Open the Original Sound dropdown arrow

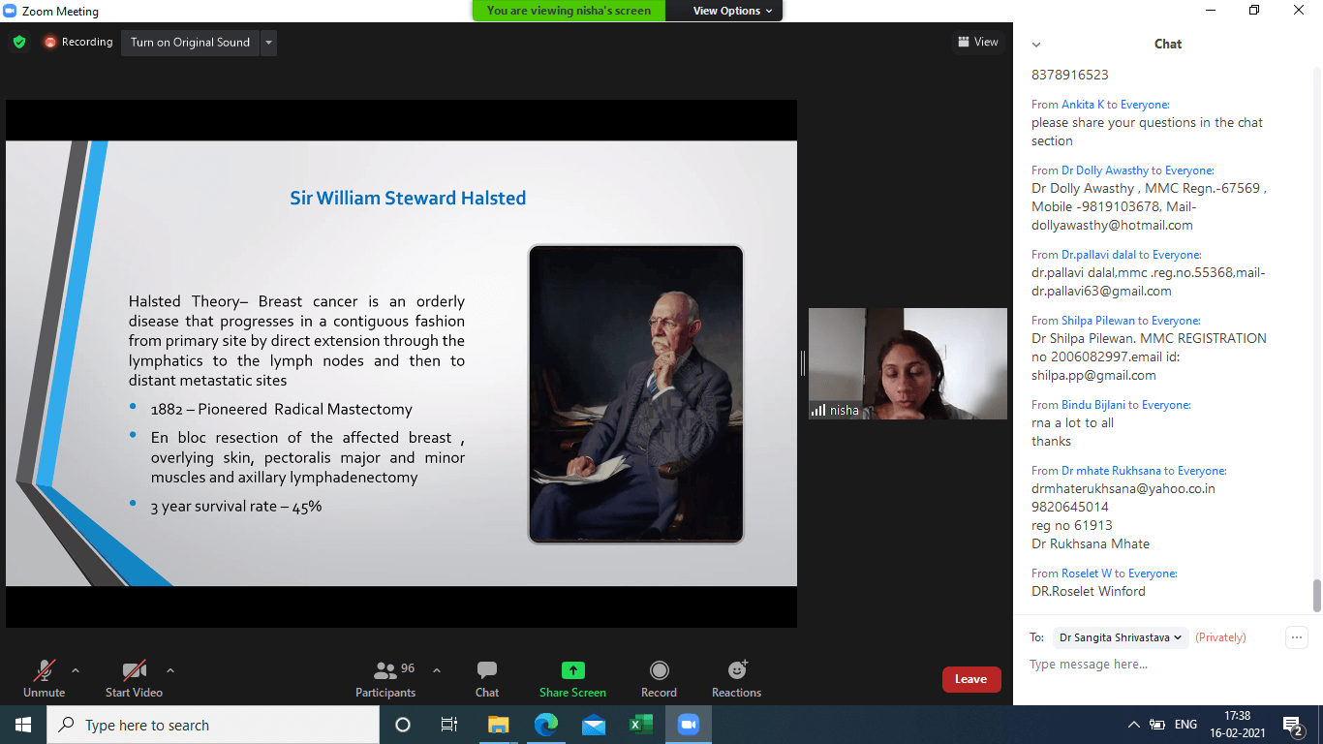point(268,43)
